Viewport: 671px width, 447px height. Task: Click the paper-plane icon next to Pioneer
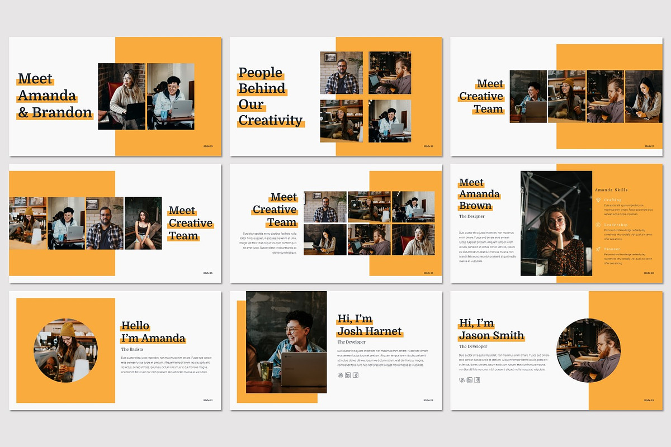[598, 249]
